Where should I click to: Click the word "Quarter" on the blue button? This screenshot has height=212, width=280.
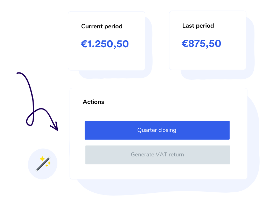pos(147,130)
